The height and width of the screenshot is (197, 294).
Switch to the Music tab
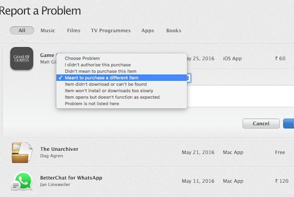tap(48, 30)
